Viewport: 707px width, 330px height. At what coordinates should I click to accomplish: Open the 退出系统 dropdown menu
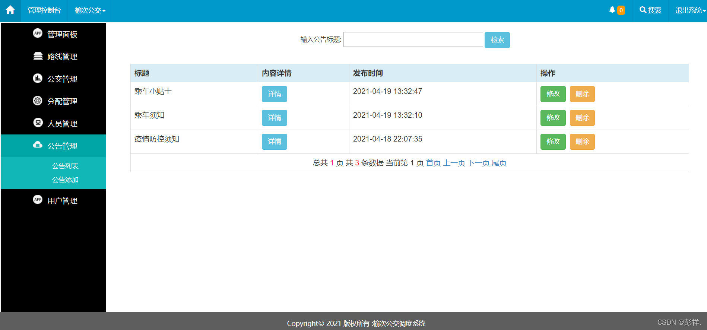click(x=691, y=10)
